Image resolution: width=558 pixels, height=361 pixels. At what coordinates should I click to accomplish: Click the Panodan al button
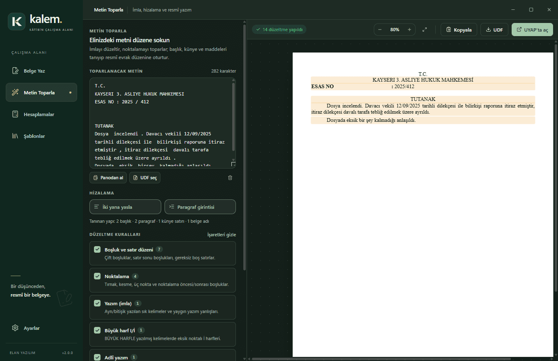click(x=108, y=178)
